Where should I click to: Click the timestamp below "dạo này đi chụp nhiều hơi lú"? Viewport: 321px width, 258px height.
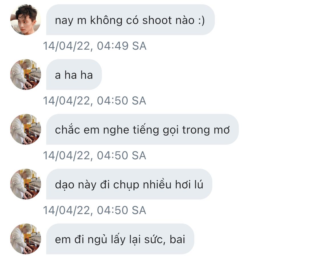pyautogui.click(x=94, y=210)
